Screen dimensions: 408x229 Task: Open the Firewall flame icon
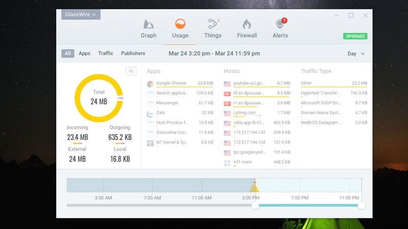(247, 24)
